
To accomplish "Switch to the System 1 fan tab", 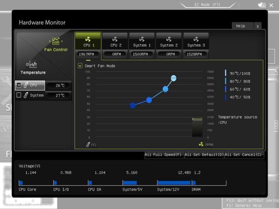I will click(142, 41).
